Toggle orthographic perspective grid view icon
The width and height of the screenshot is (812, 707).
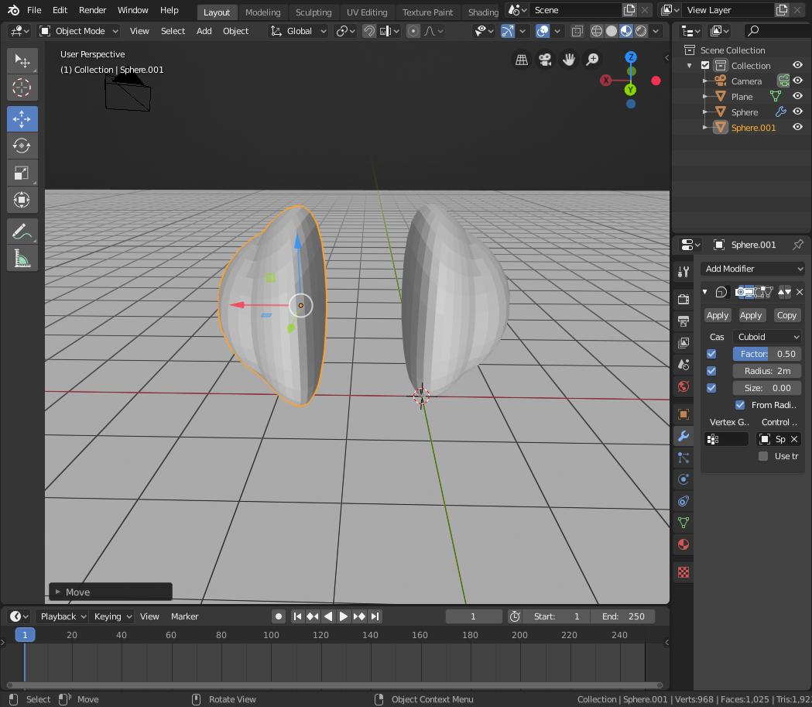522,60
